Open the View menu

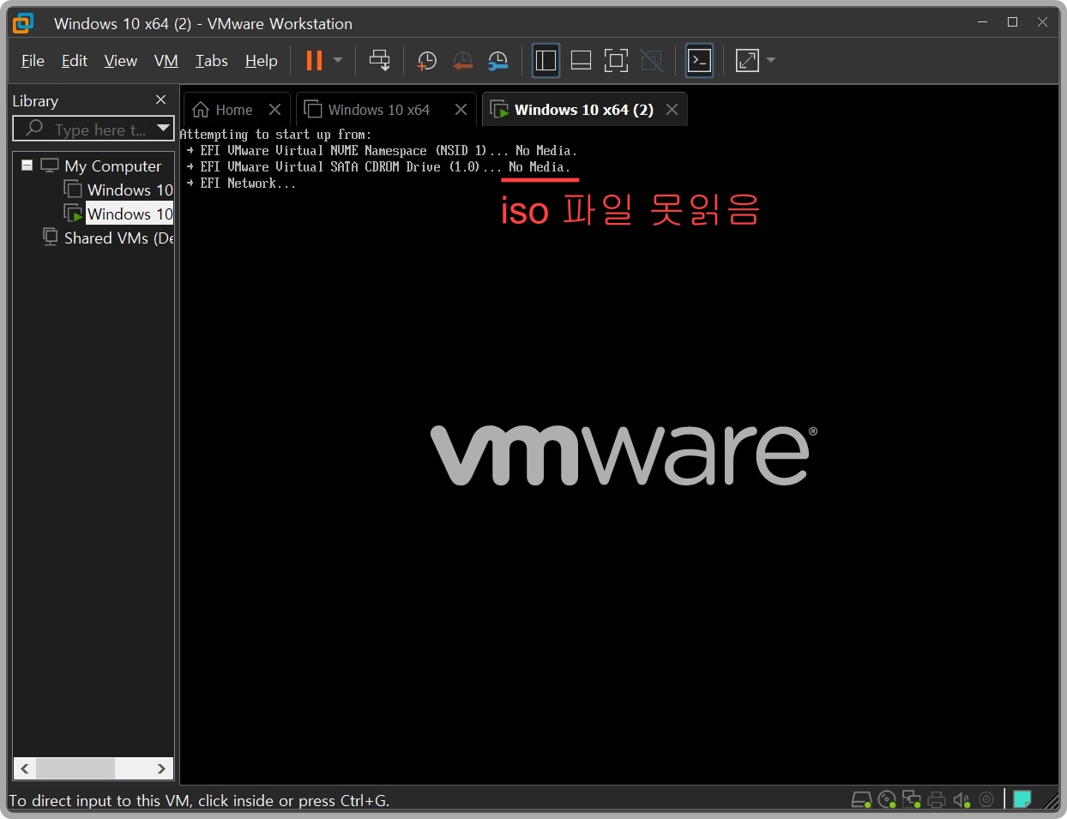tap(120, 61)
